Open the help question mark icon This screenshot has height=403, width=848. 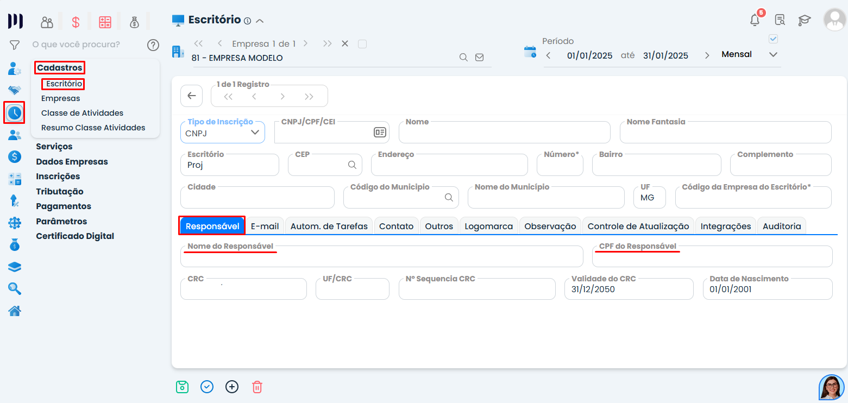[x=153, y=45]
